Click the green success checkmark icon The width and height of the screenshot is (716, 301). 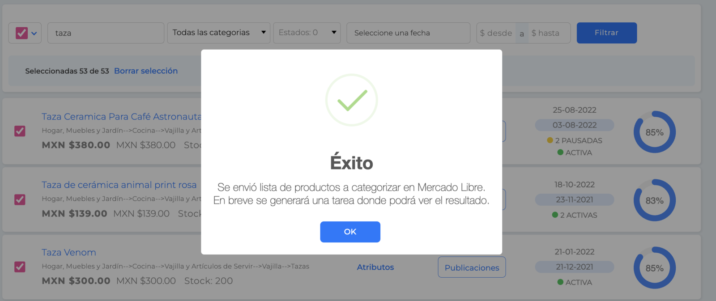pos(352,100)
